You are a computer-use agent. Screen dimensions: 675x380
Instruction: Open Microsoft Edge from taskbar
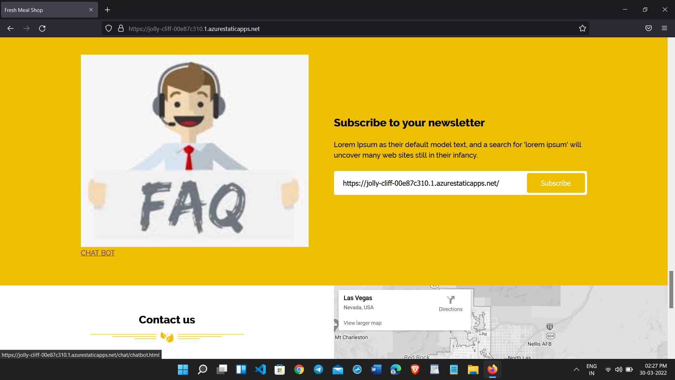point(396,369)
